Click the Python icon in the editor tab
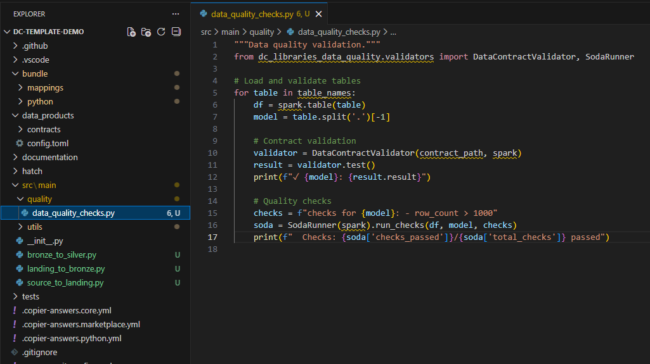 click(x=204, y=14)
